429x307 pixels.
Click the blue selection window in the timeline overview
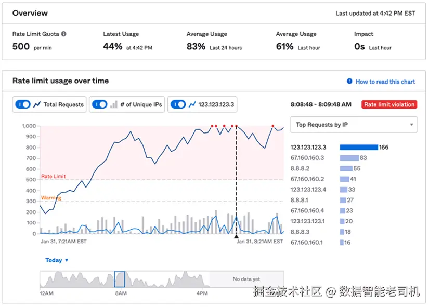coord(120,279)
